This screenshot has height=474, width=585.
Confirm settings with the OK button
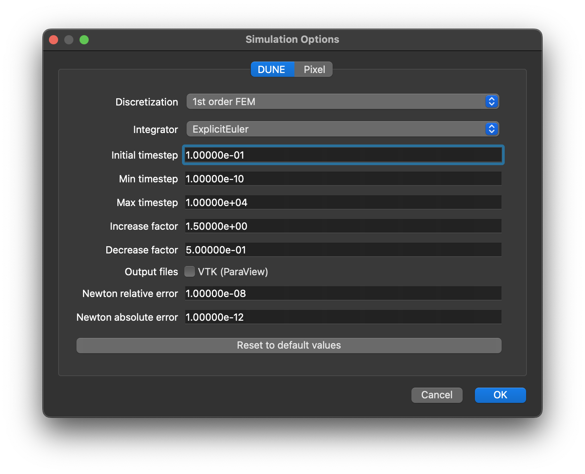click(500, 395)
